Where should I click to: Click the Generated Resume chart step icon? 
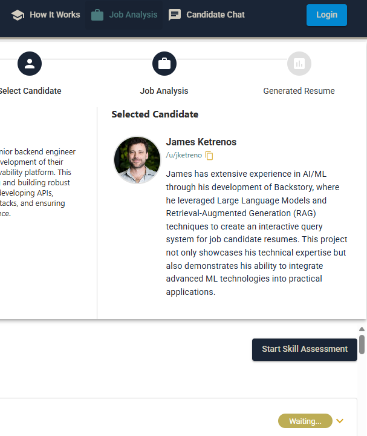click(x=299, y=64)
